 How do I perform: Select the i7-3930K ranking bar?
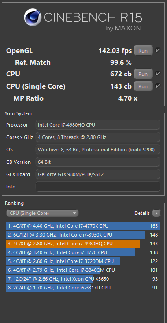pyautogui.click(x=75, y=235)
